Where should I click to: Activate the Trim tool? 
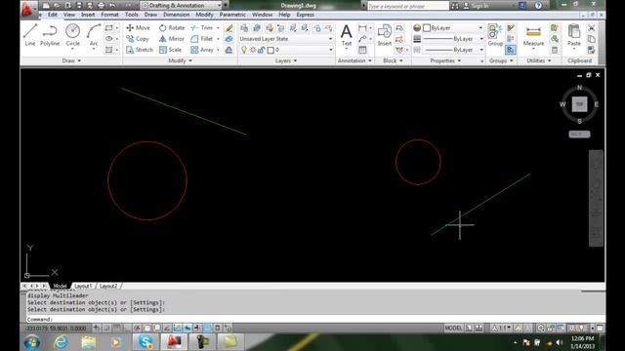(x=202, y=28)
